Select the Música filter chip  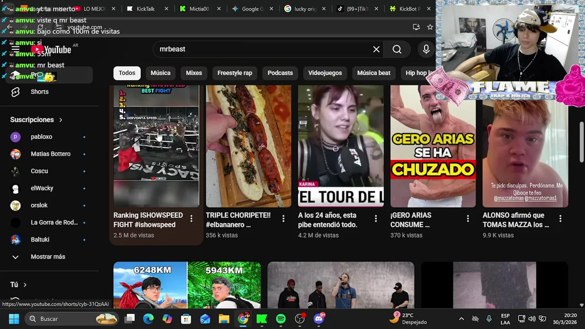160,73
